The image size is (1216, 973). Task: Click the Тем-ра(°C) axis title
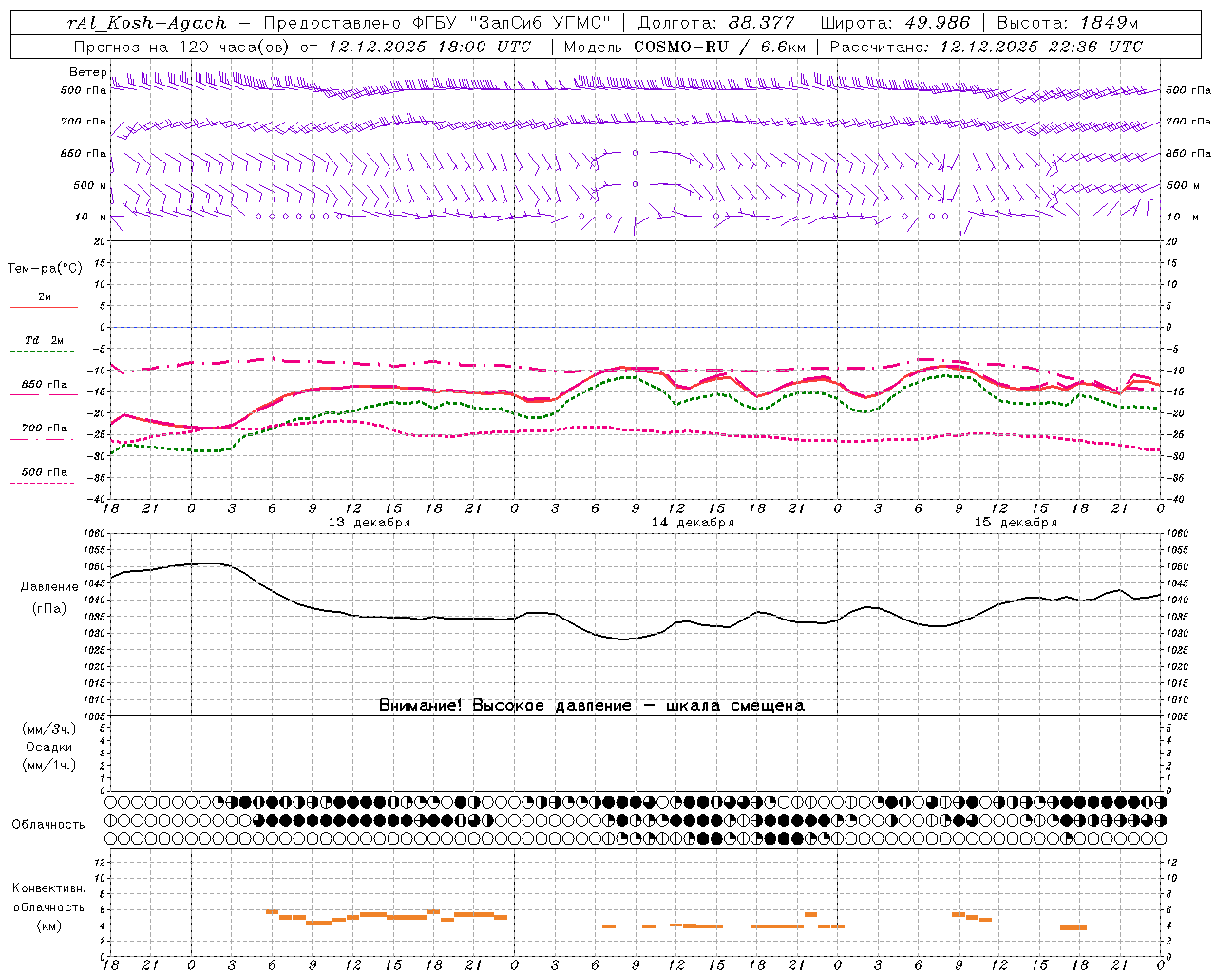45,269
